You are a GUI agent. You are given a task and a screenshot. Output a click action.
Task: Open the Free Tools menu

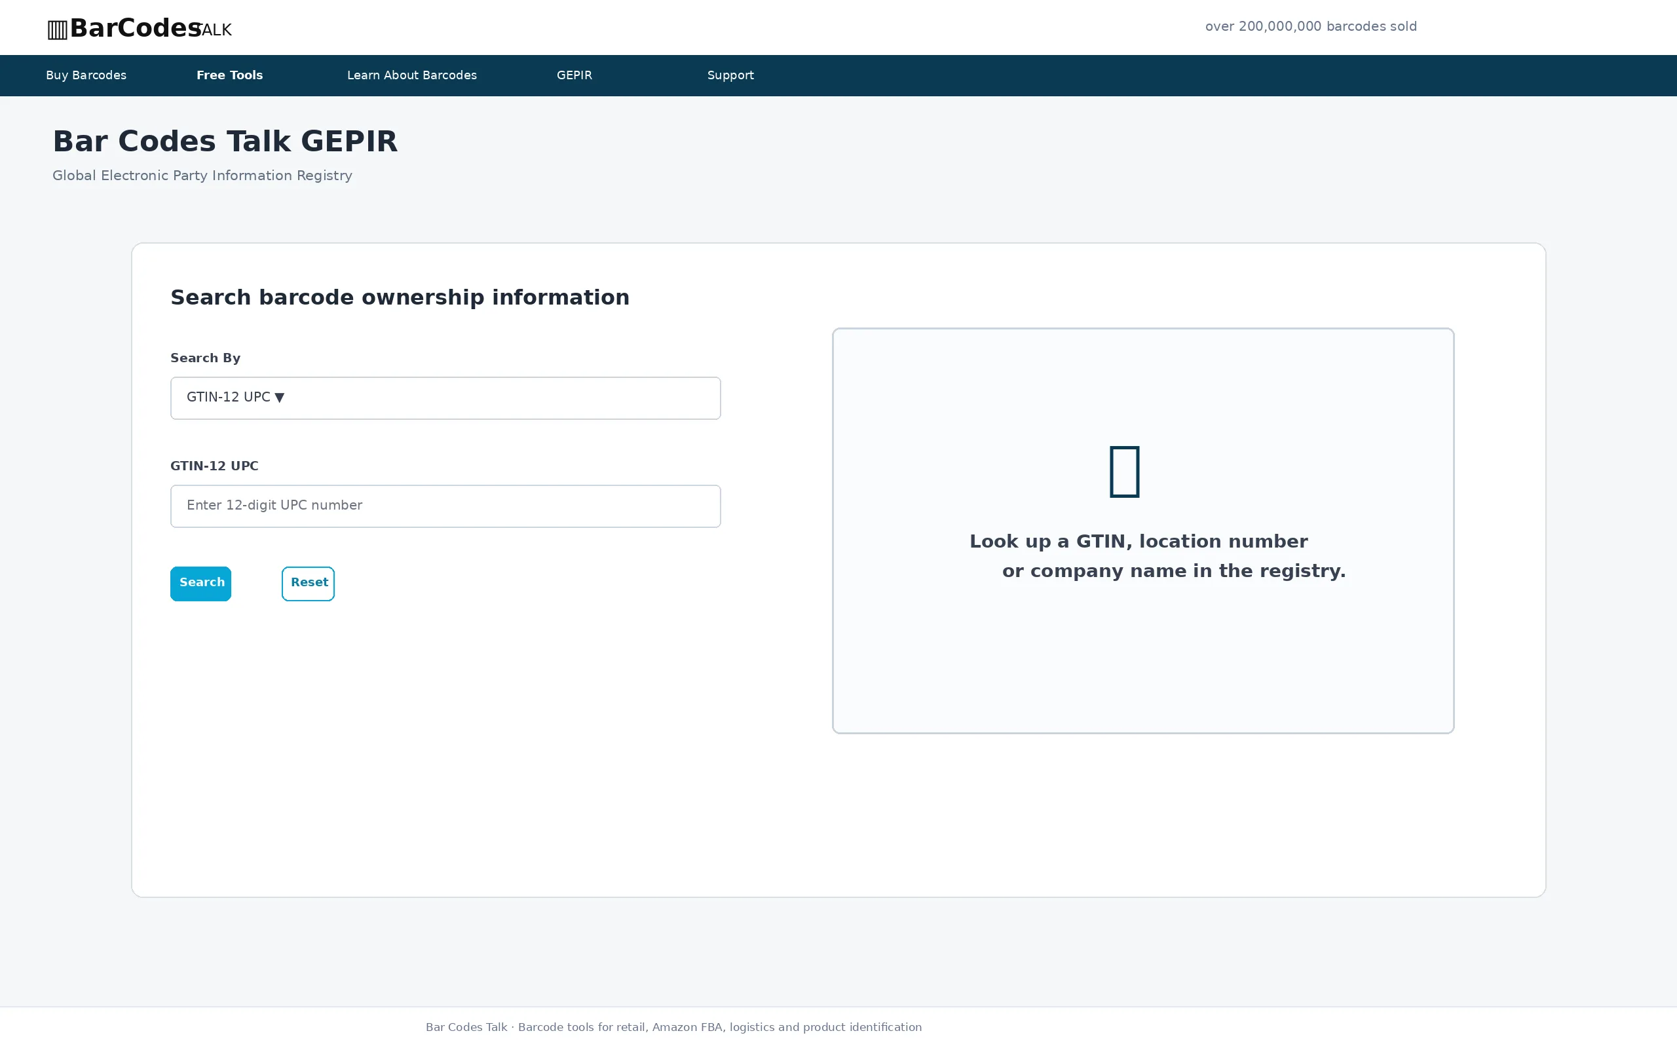[x=229, y=75]
